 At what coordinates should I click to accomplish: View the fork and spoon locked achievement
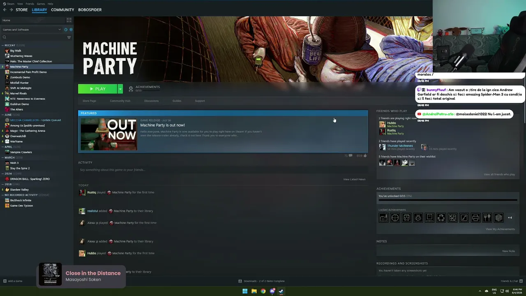pyautogui.click(x=487, y=218)
